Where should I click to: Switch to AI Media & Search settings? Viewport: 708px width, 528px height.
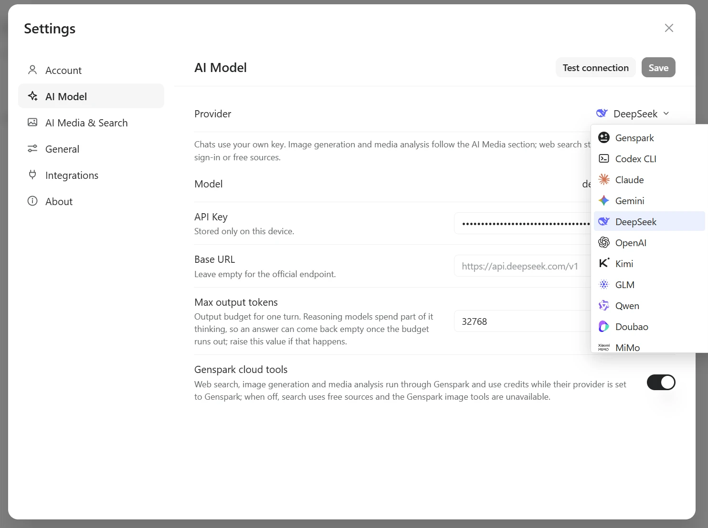pyautogui.click(x=91, y=123)
